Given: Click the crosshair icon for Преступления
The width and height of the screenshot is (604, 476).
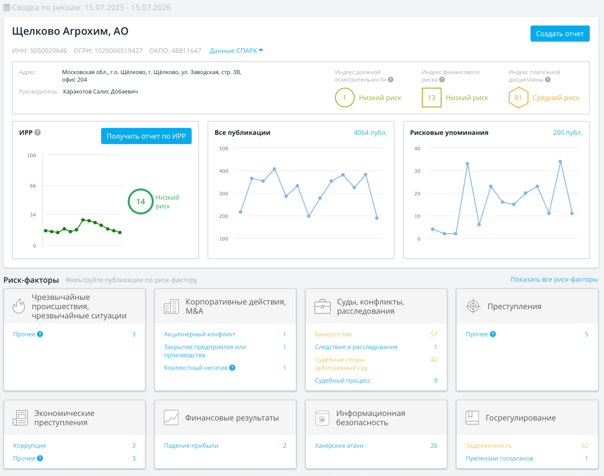Looking at the screenshot, I should pos(473,306).
